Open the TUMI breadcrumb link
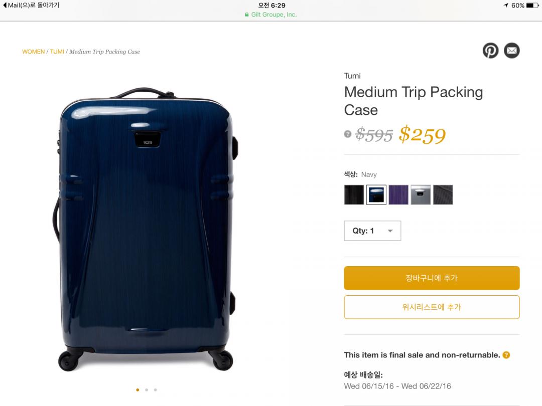 pyautogui.click(x=57, y=52)
